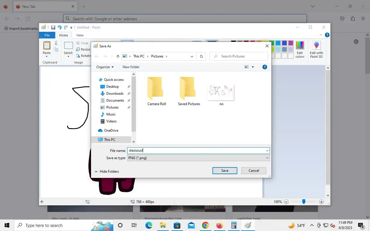
Task: Open the recent locations arrow beside forward
Action: point(112,56)
